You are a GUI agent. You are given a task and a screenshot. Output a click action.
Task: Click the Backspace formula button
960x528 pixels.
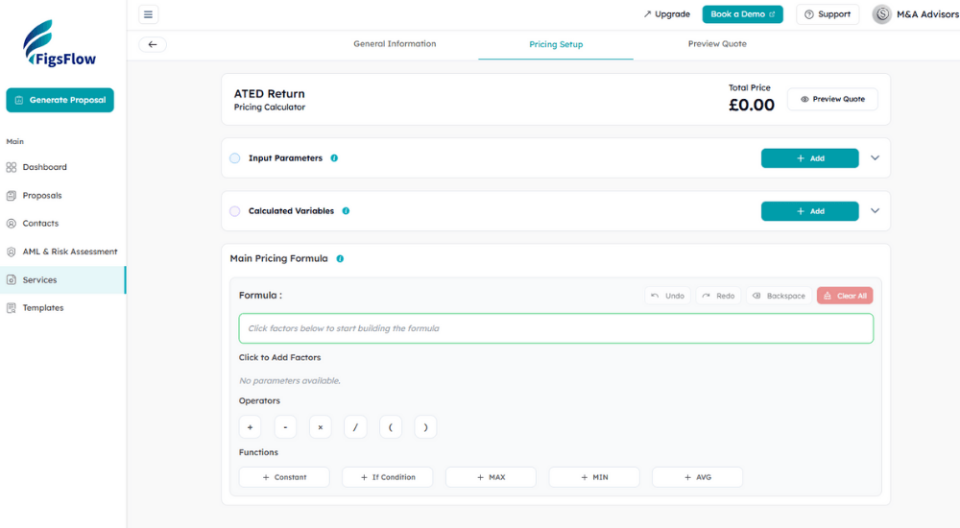779,296
